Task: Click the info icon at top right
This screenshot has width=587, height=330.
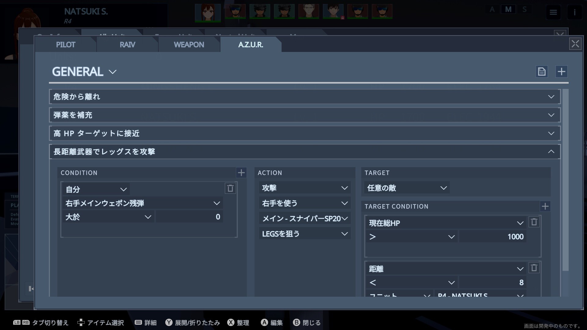Action: click(574, 12)
